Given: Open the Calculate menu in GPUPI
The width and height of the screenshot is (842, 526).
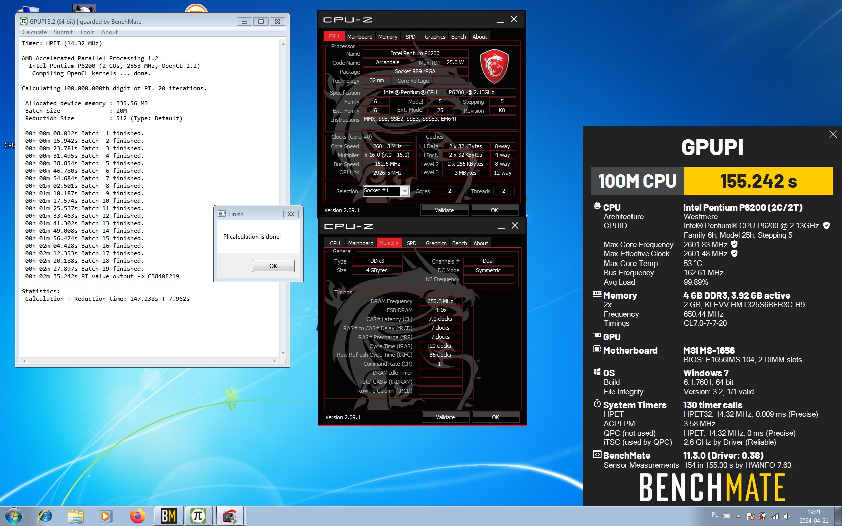Looking at the screenshot, I should coord(34,32).
